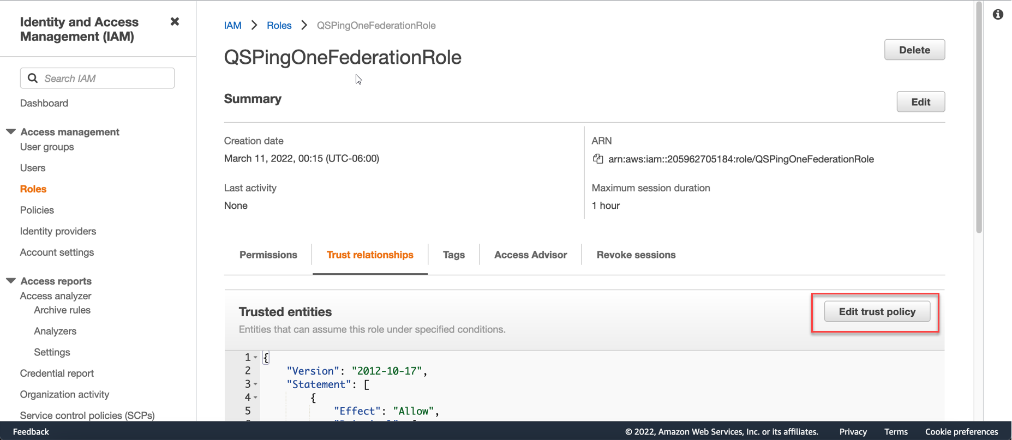The image size is (1012, 440).
Task: Fold the JSON object at line 4
Action: [x=255, y=397]
